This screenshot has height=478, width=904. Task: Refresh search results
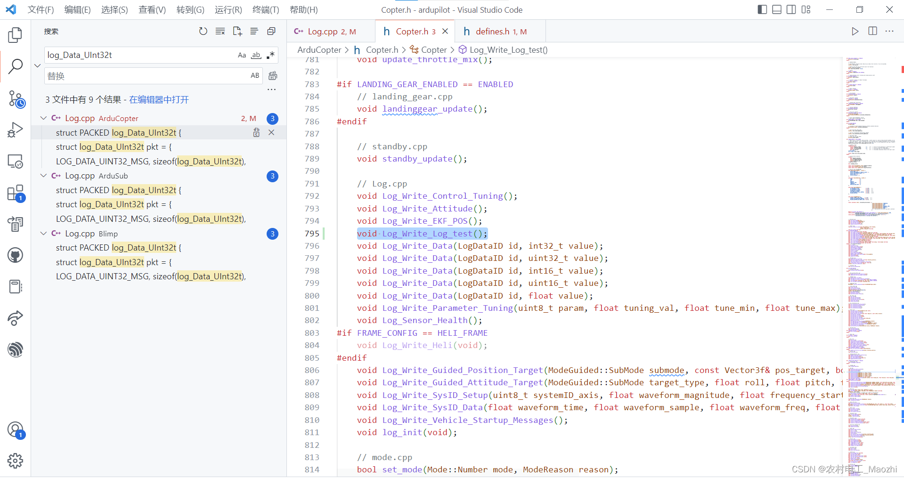pyautogui.click(x=203, y=31)
